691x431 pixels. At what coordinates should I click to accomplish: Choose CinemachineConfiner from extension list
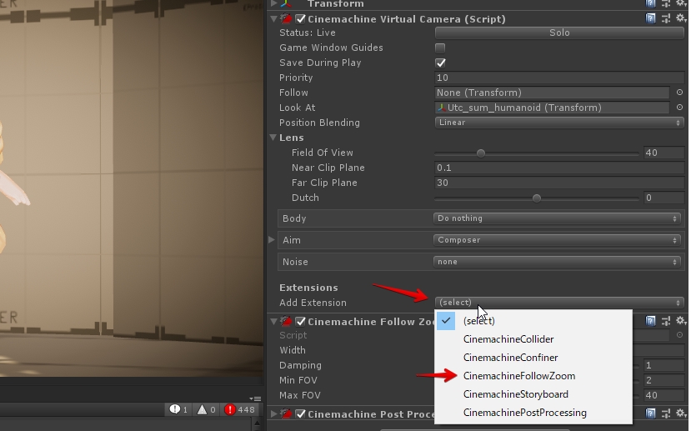point(533,358)
